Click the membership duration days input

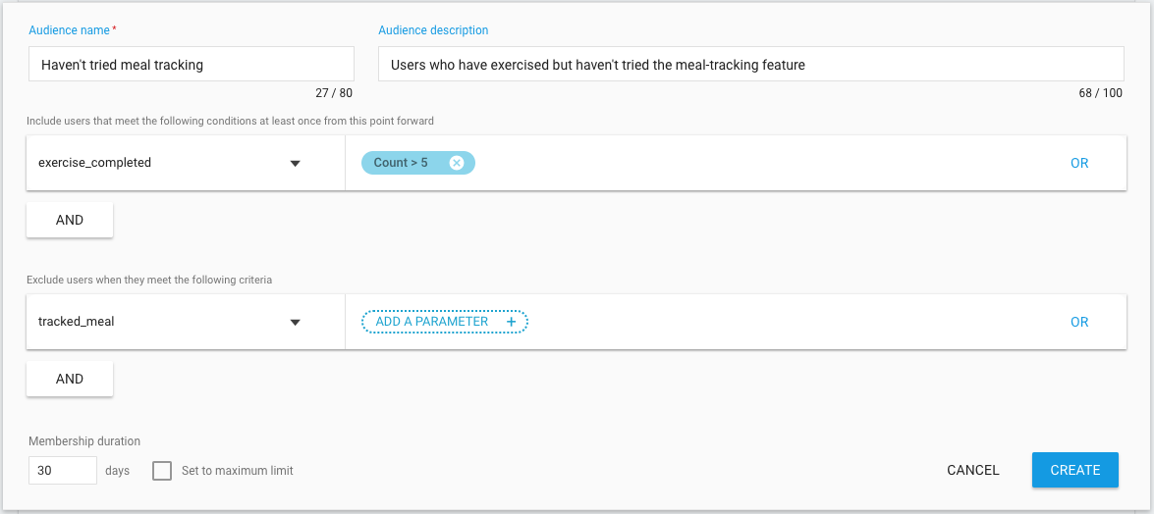pyautogui.click(x=63, y=471)
